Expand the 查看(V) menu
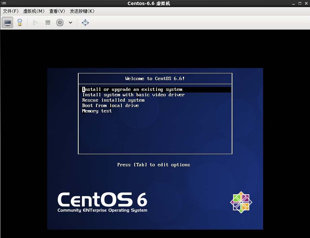 point(57,11)
